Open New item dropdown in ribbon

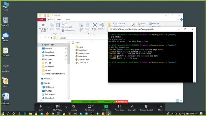119,24
